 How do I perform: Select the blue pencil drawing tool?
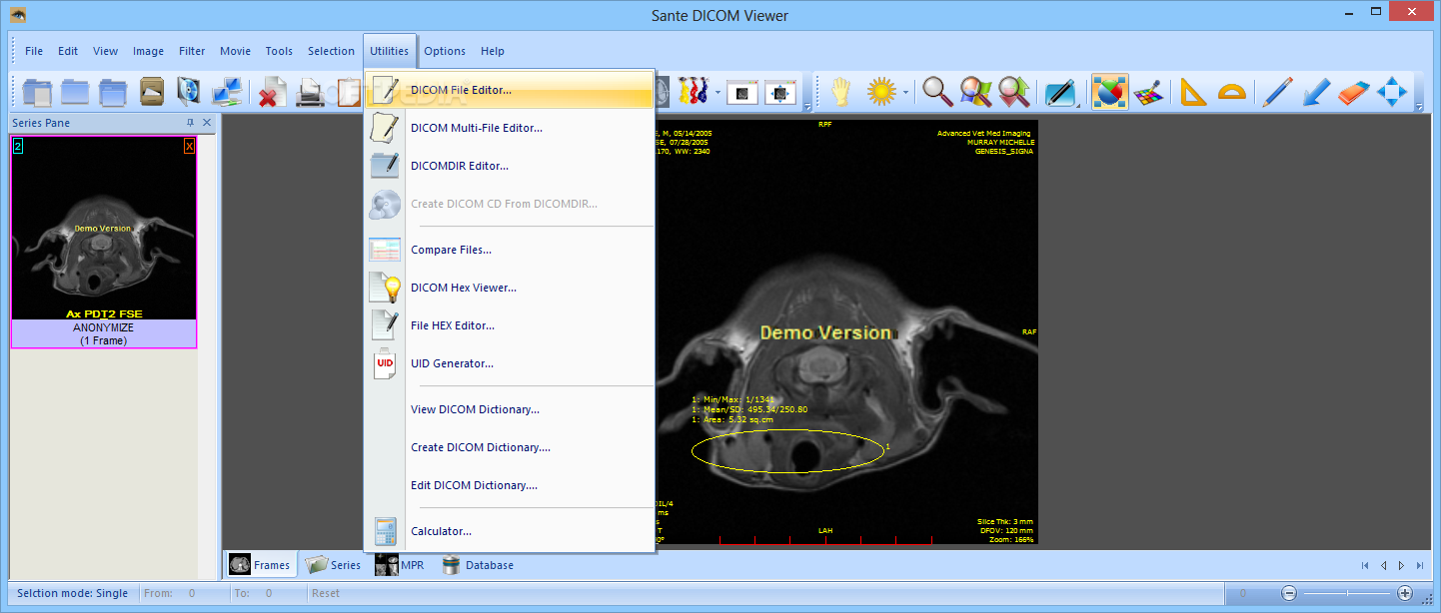pos(1277,92)
